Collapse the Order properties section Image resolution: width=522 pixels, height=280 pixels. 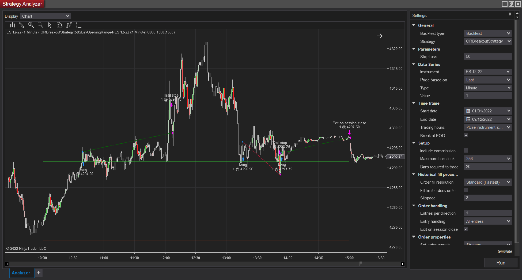pyautogui.click(x=414, y=237)
